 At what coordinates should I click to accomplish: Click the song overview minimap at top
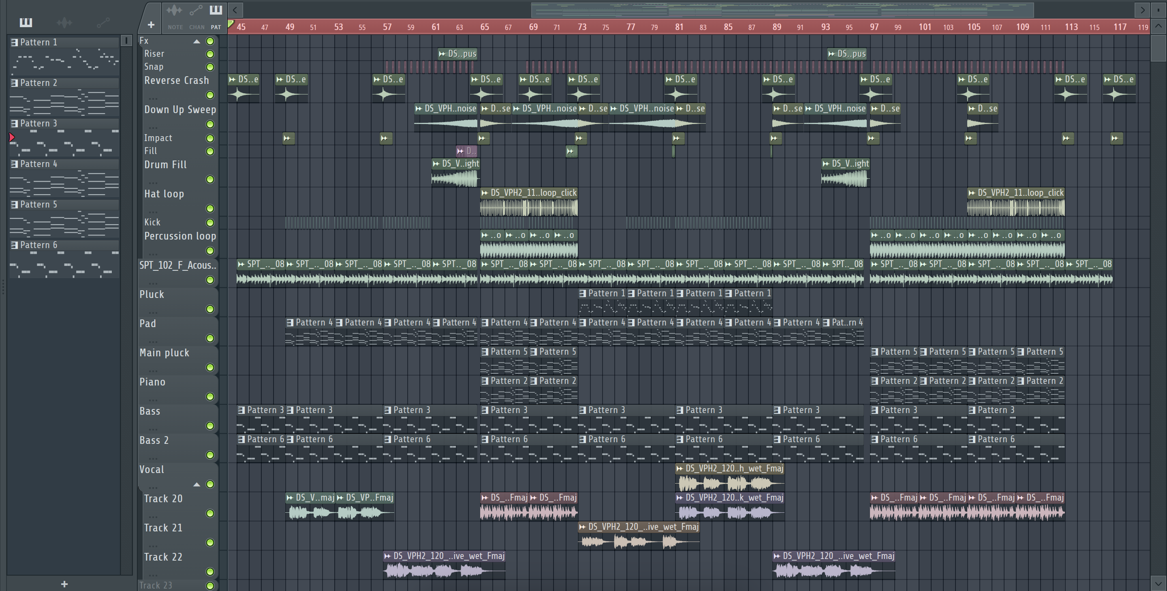pos(782,9)
